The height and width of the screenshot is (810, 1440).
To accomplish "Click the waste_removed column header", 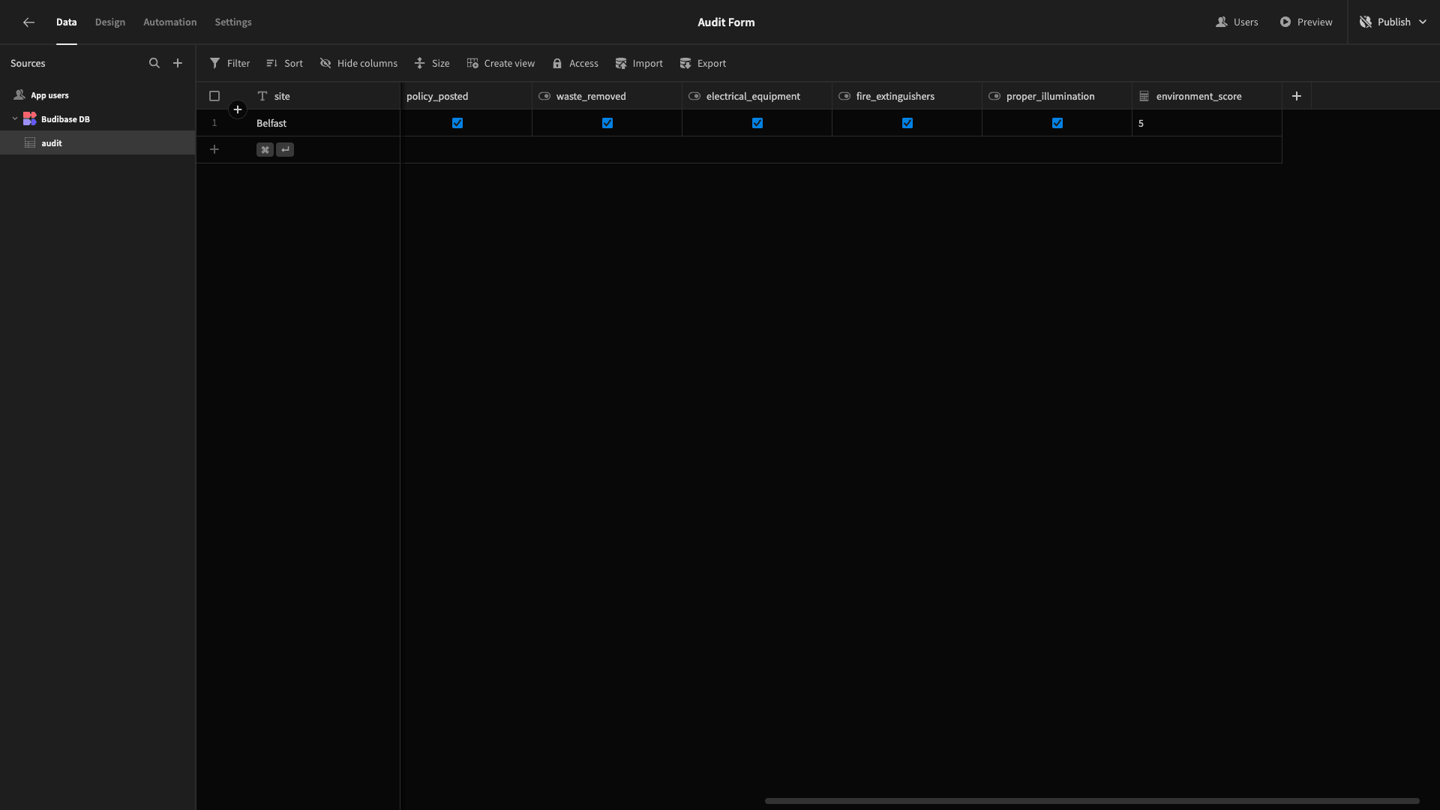I will pyautogui.click(x=607, y=96).
